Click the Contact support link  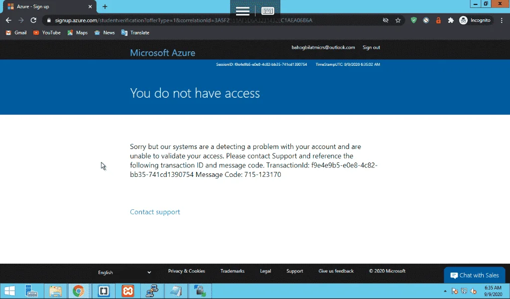155,212
